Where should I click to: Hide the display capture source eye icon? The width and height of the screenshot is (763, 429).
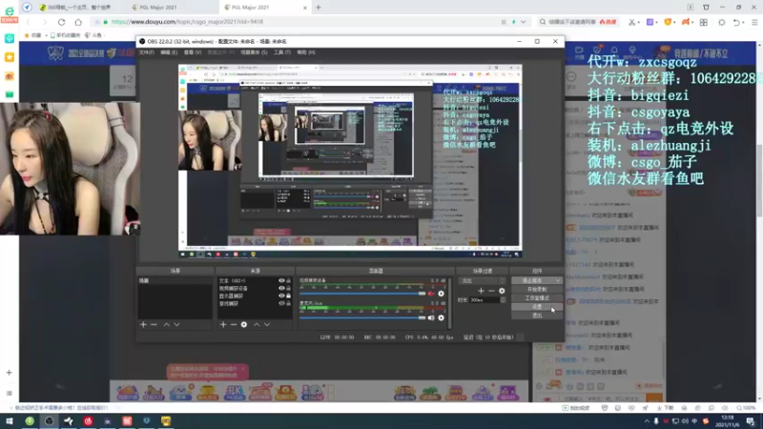(281, 296)
